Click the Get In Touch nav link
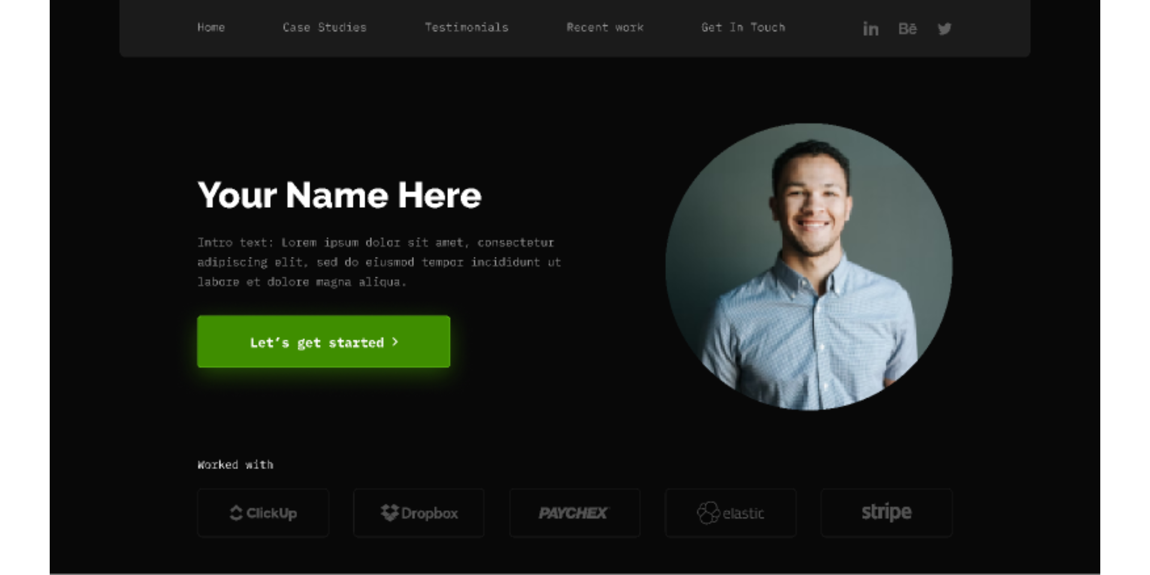 (743, 28)
